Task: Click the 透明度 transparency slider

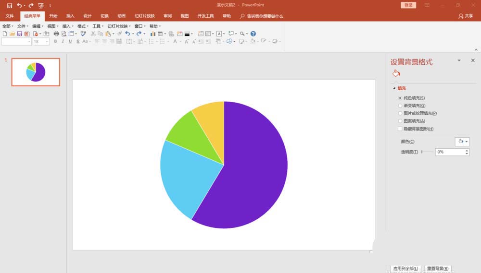Action: [427, 152]
